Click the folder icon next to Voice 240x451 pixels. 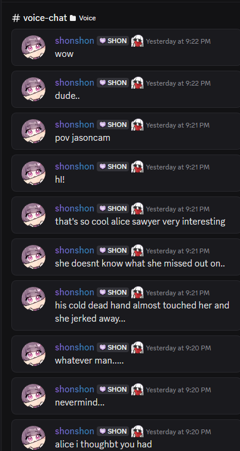pos(73,19)
